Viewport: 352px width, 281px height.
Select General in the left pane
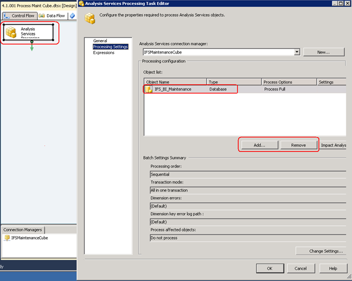pos(100,41)
